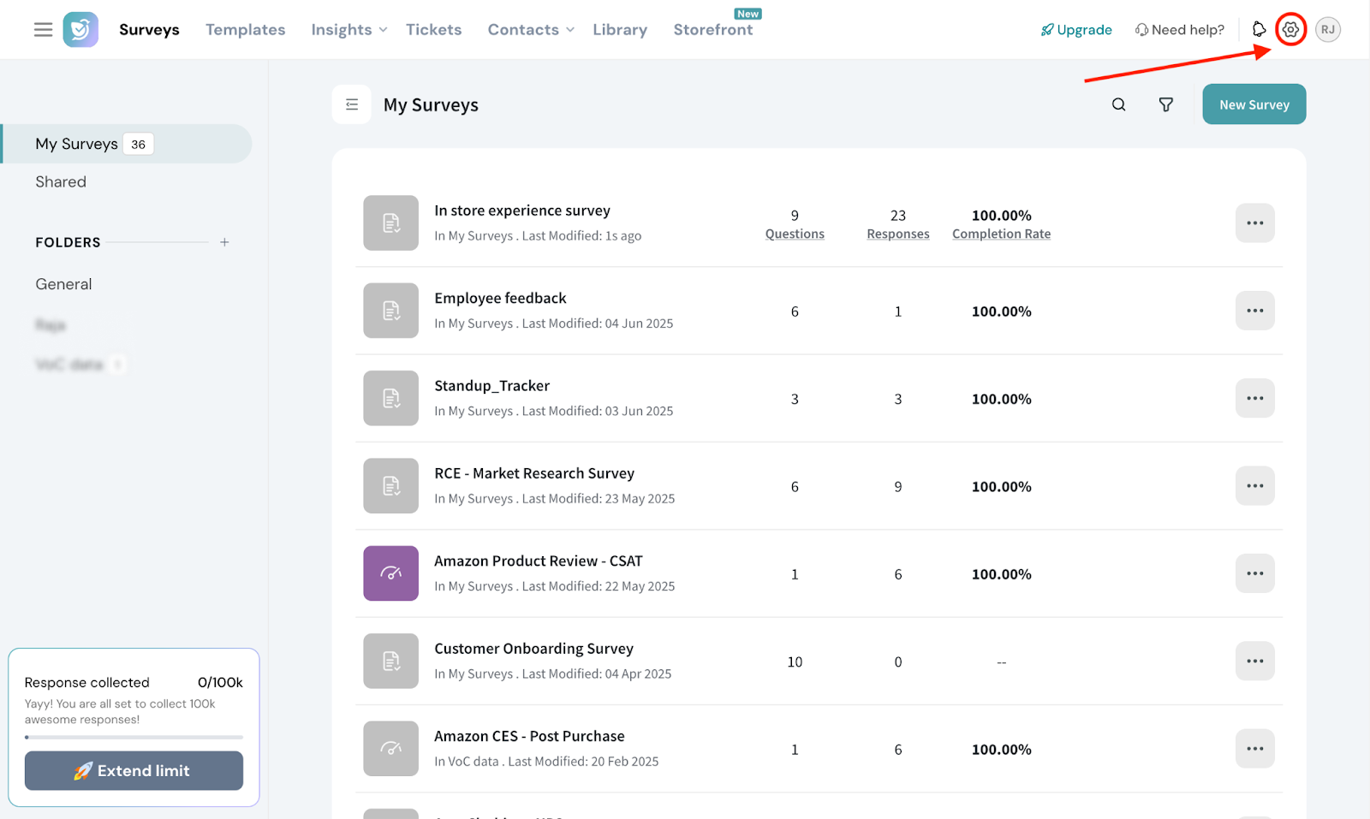Open the settings gear icon

(1290, 30)
